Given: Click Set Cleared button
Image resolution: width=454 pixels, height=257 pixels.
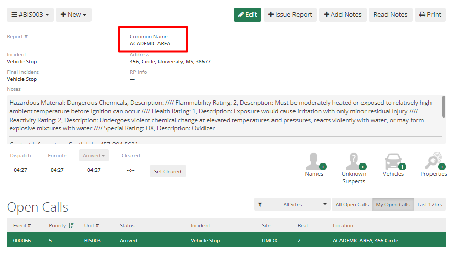Looking at the screenshot, I should 168,171.
